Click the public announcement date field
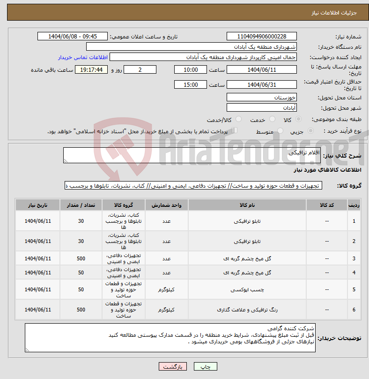The height and width of the screenshot is (379, 369). click(x=73, y=36)
